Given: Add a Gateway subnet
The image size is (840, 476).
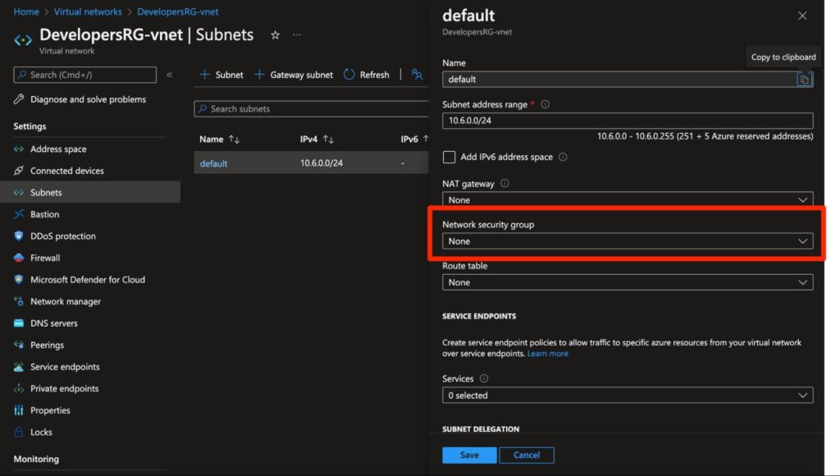Looking at the screenshot, I should tap(294, 75).
